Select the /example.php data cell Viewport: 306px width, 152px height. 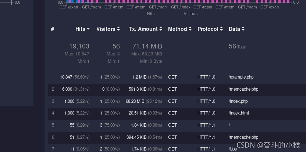click(x=241, y=77)
